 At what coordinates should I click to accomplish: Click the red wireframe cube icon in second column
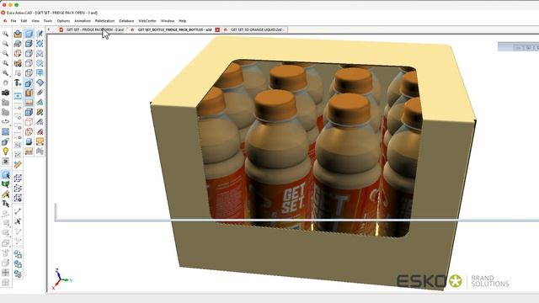(18, 53)
